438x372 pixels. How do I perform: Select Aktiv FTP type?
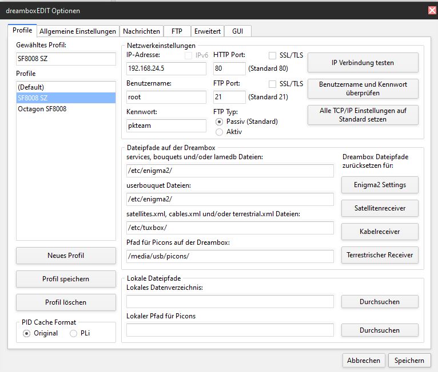coord(219,132)
